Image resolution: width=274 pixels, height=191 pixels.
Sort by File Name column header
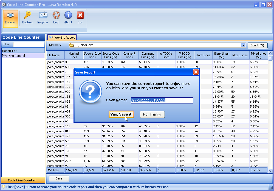(x=55, y=55)
